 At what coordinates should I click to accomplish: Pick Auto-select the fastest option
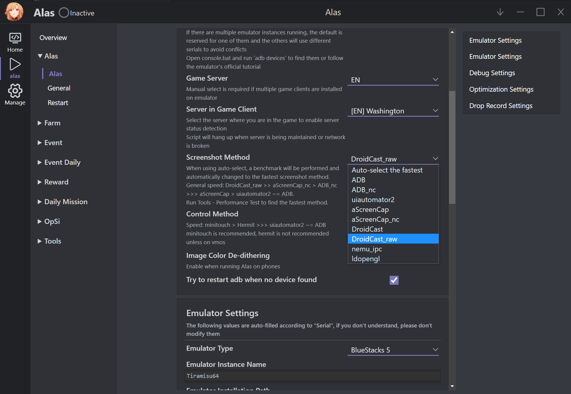point(387,170)
